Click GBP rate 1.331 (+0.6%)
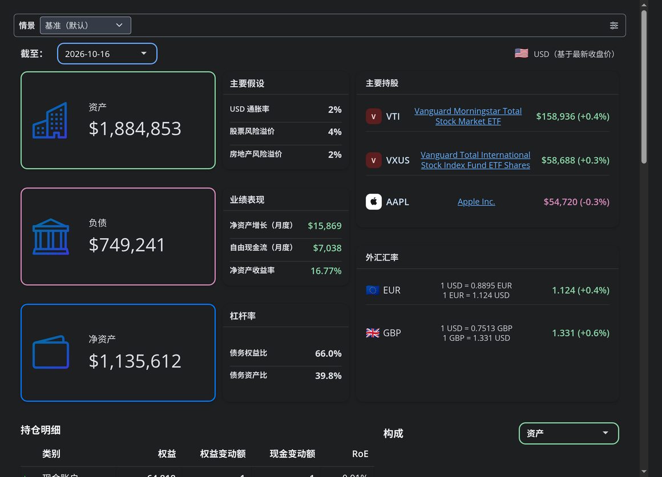The image size is (662, 477). click(580, 333)
